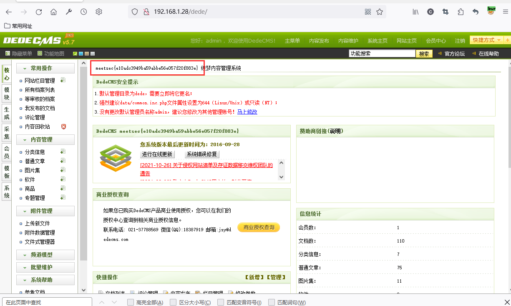511x306 pixels.
Task: Click the add icon beside 分类信息
Action: 63,152
